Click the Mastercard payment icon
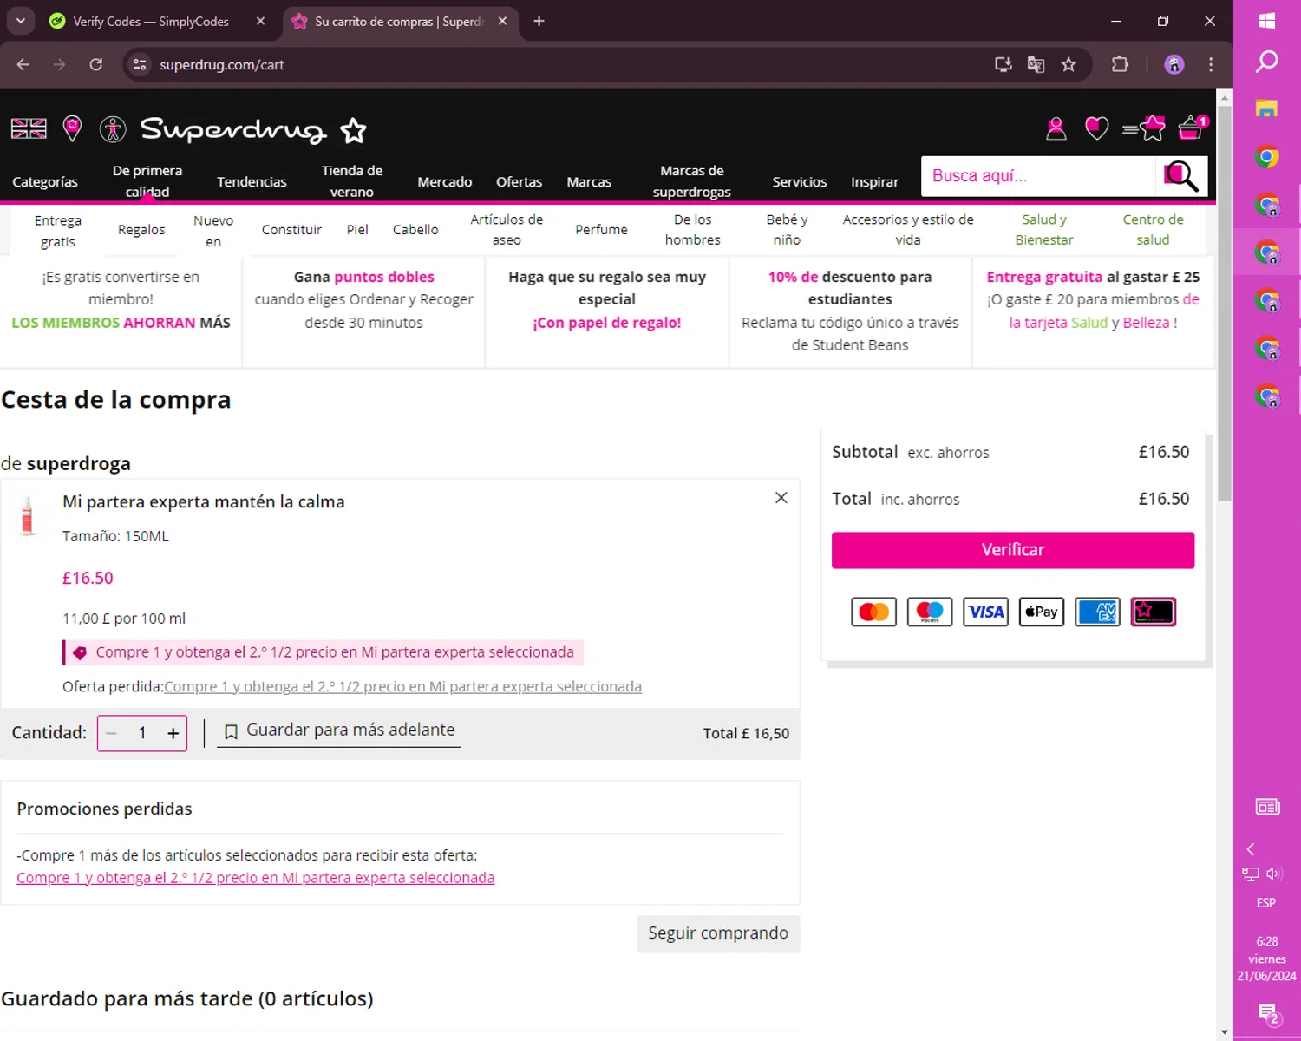Viewport: 1301px width, 1041px height. pyautogui.click(x=873, y=612)
